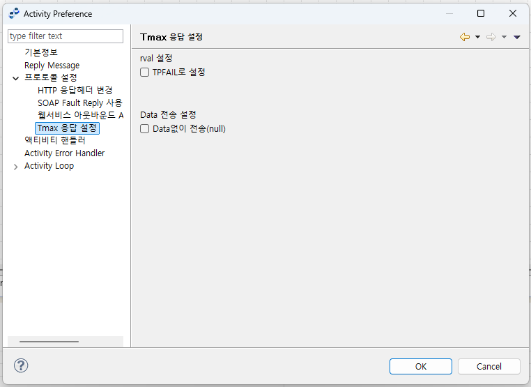Enable the TPFAIL로 설정 checkbox

(x=145, y=73)
